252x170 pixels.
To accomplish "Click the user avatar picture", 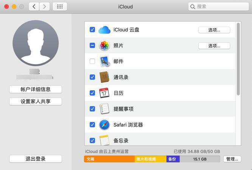I will 36,43.
